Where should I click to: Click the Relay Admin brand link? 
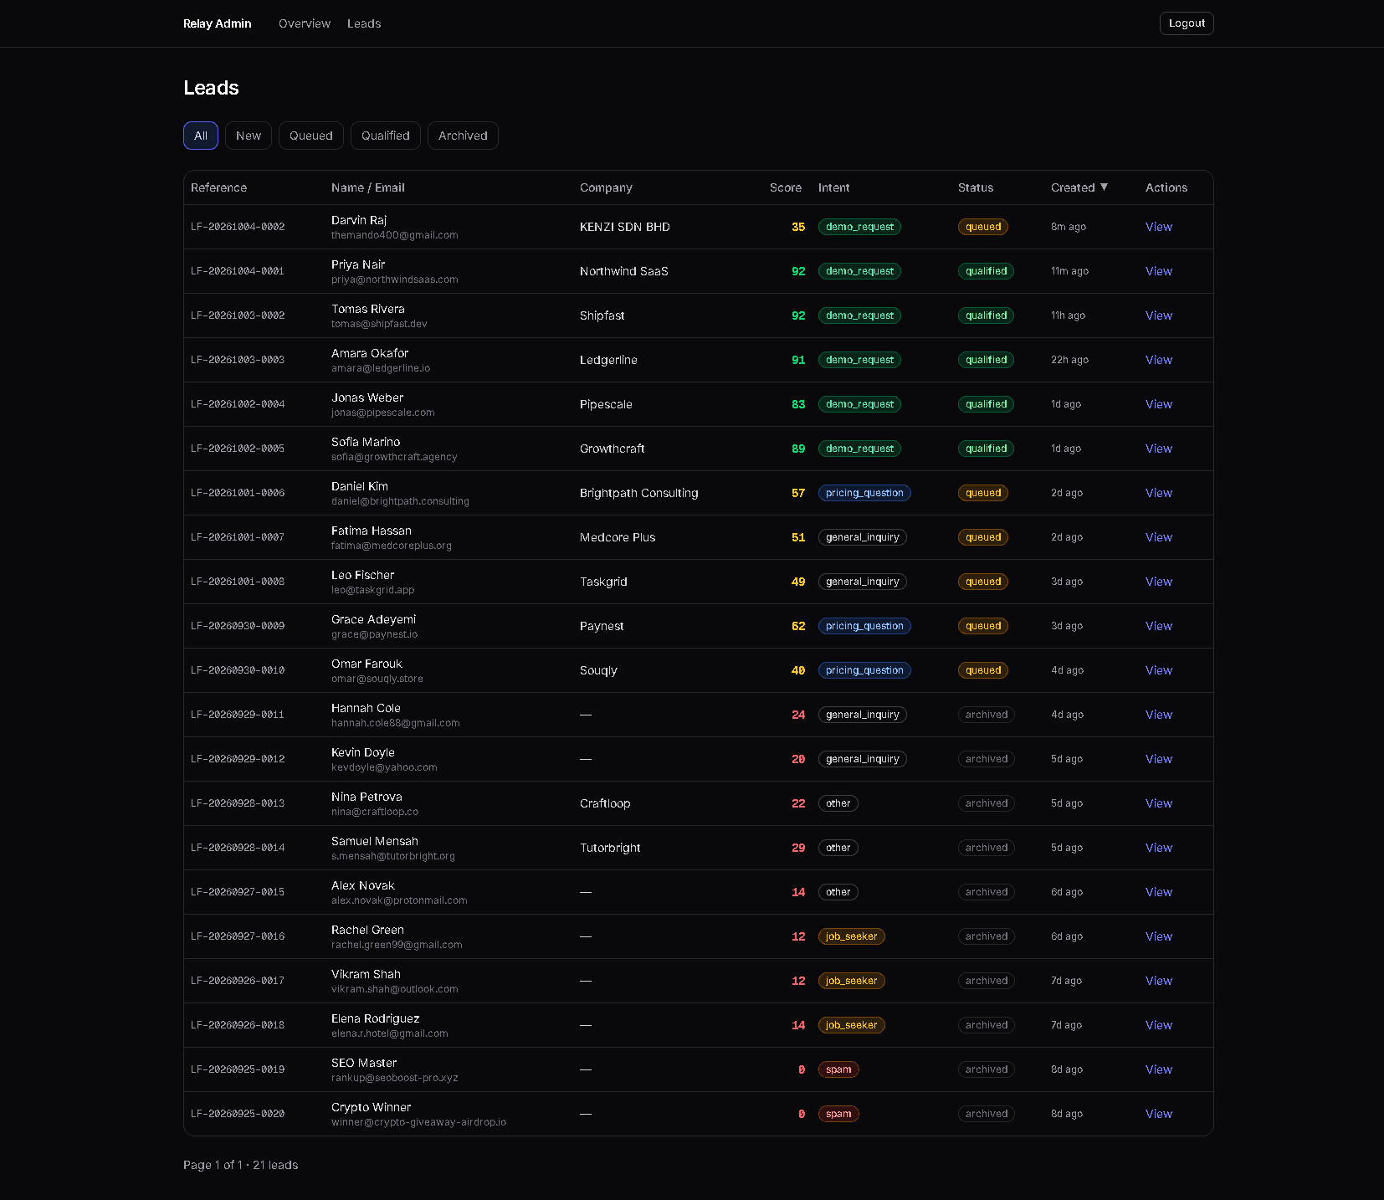pyautogui.click(x=218, y=23)
